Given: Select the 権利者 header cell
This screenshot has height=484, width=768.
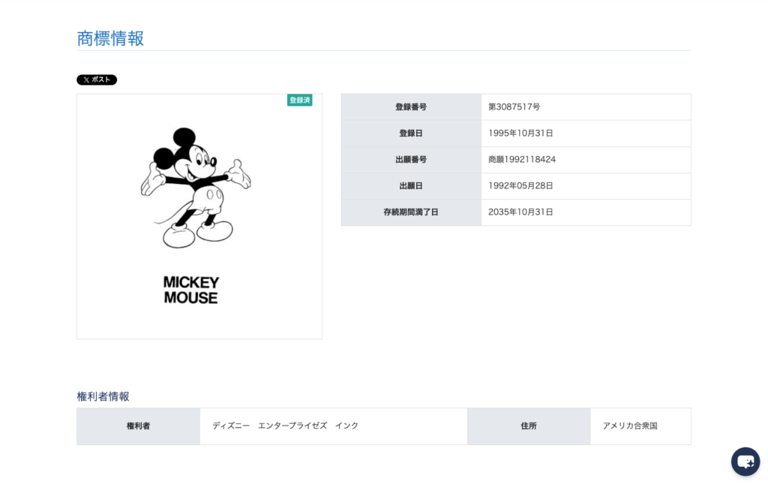Looking at the screenshot, I should (138, 426).
